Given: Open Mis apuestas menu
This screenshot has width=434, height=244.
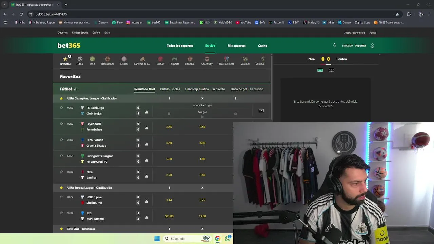Looking at the screenshot, I should [x=237, y=46].
